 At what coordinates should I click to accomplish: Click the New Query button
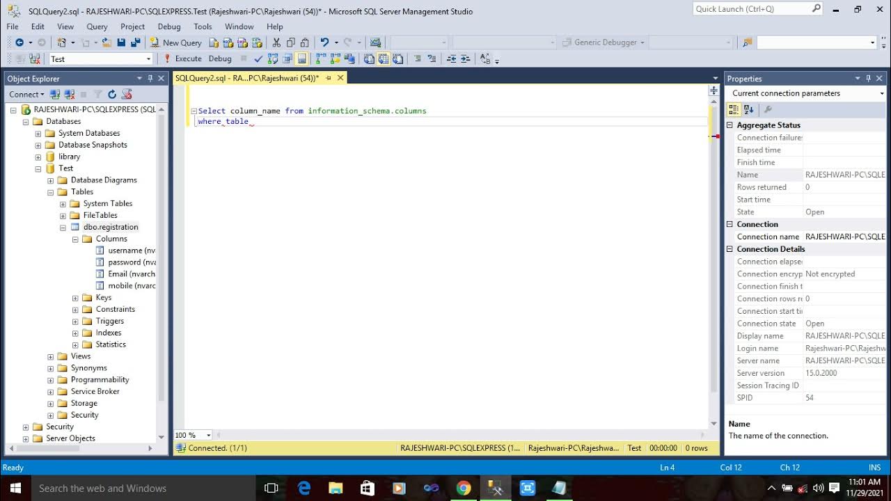coord(176,42)
